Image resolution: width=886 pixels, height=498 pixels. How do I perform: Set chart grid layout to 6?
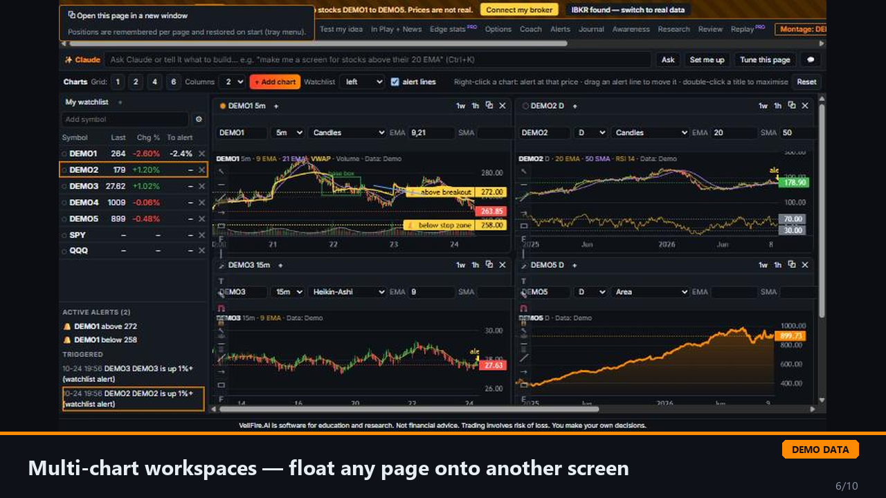click(174, 82)
